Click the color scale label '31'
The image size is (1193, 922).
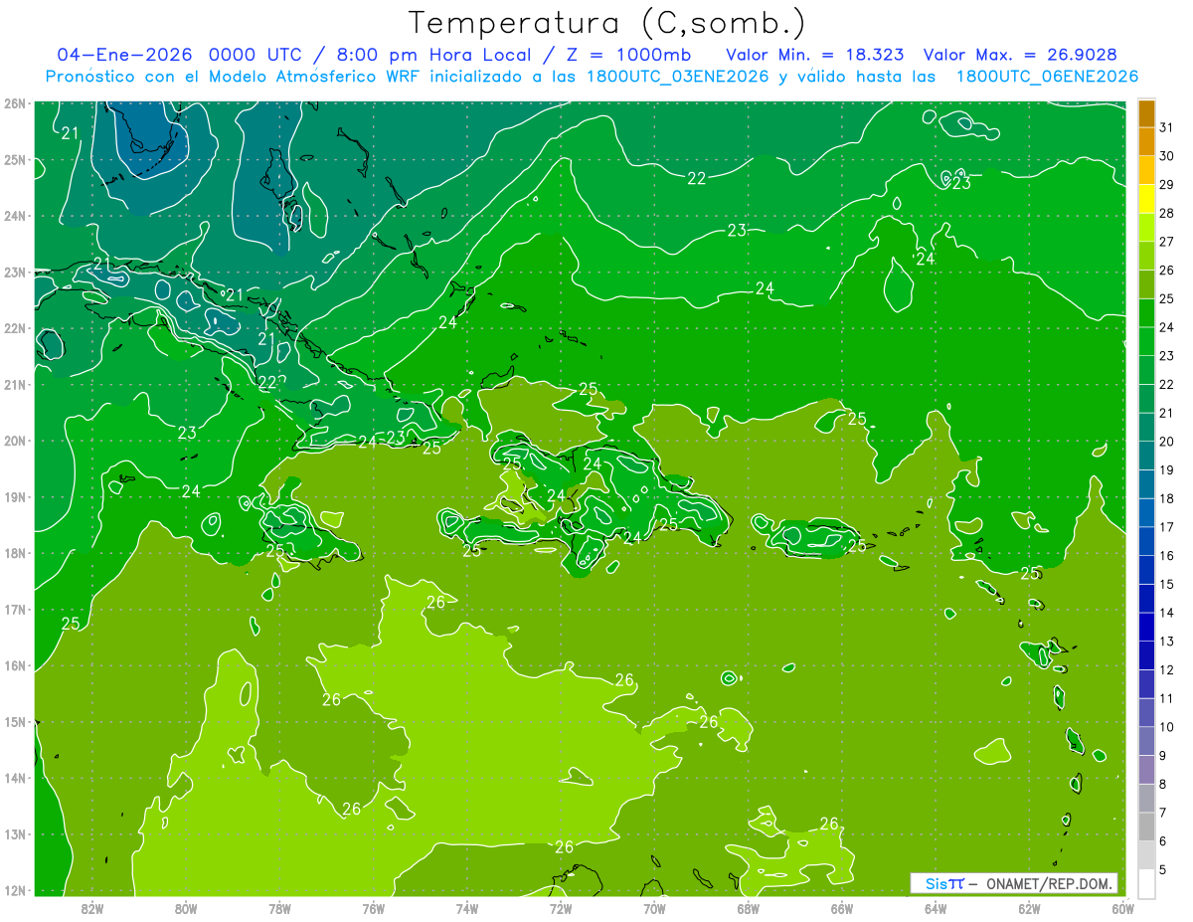[x=1167, y=127]
